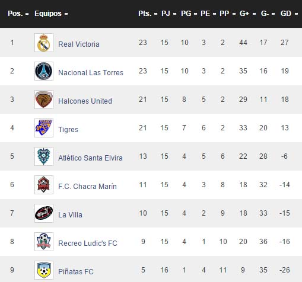Sort by the PJ column header
Image resolution: width=302 pixels, height=282 pixels.
coord(169,14)
